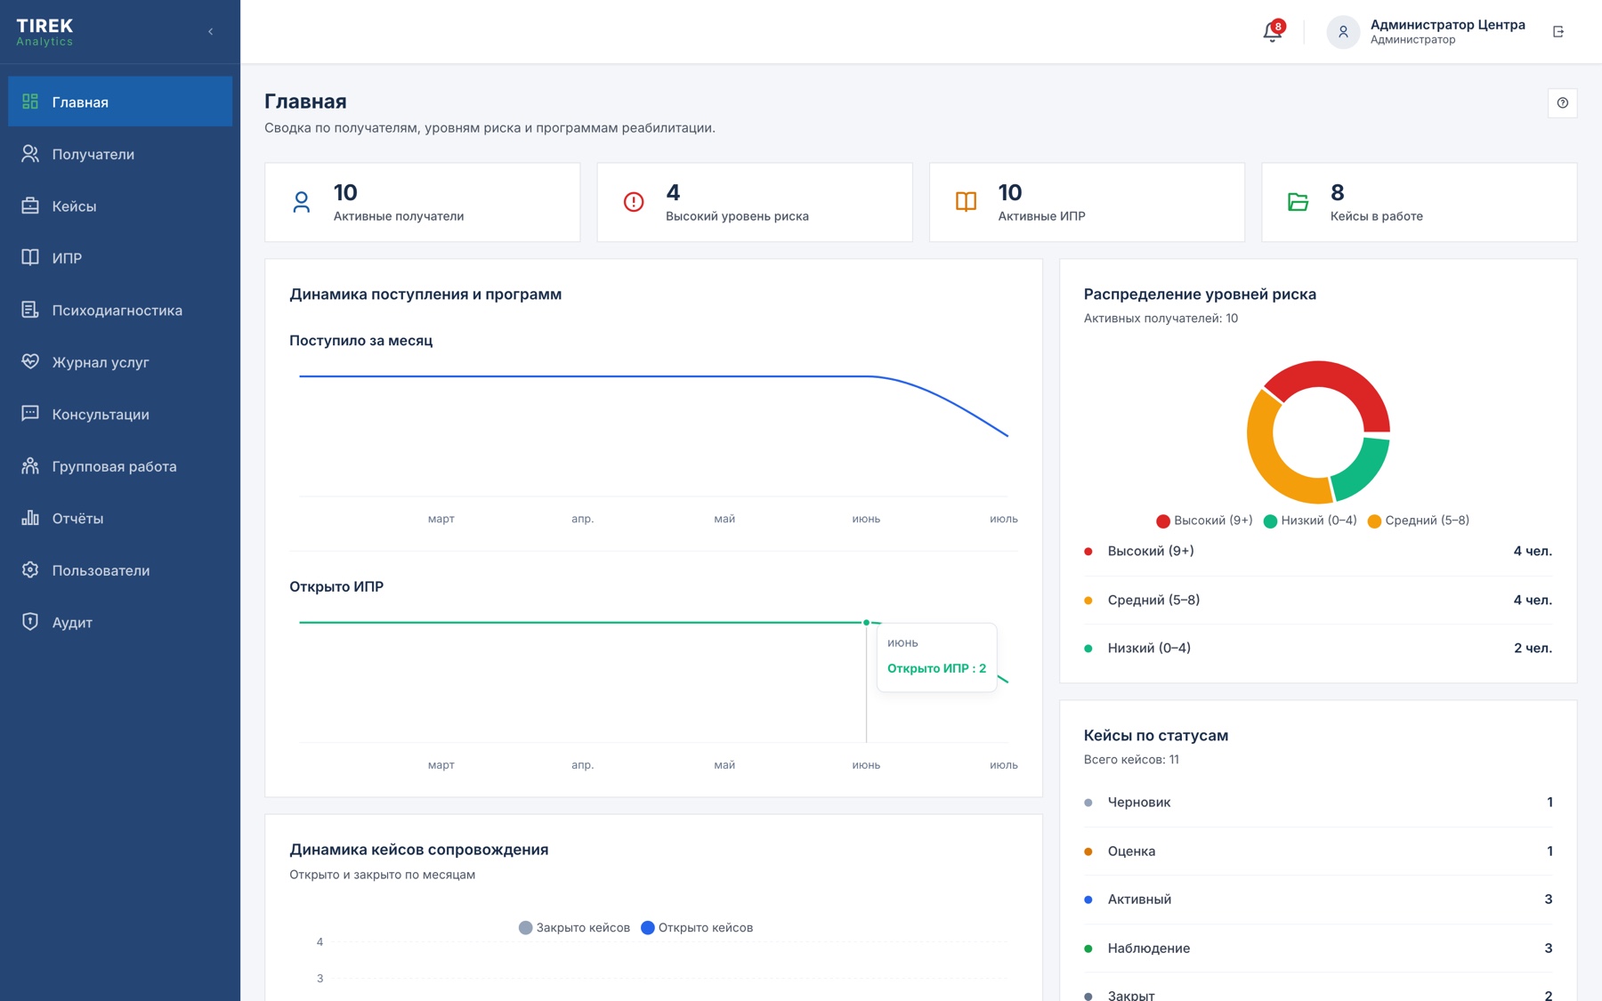1602x1001 pixels.
Task: Click the Распределение уровней риска heading
Action: [1200, 294]
